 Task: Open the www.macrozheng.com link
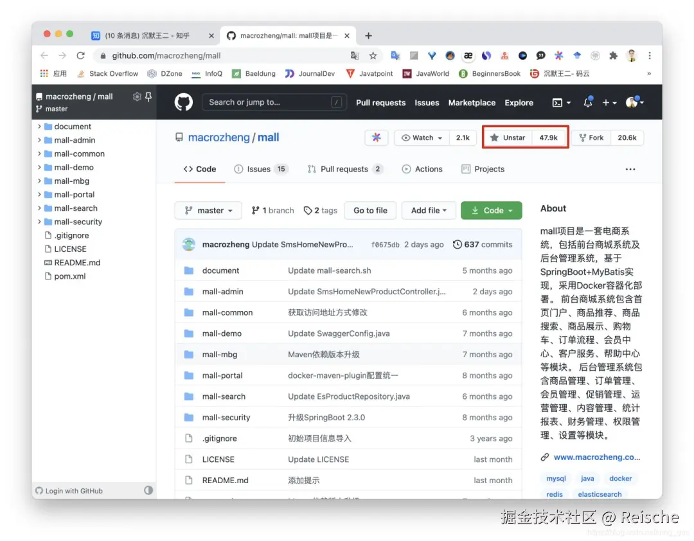(596, 457)
